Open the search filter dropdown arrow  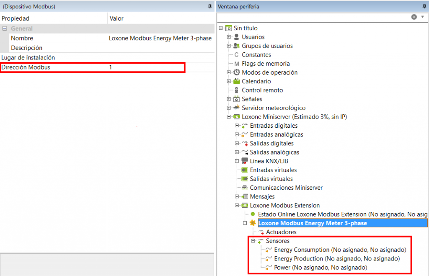(x=422, y=17)
